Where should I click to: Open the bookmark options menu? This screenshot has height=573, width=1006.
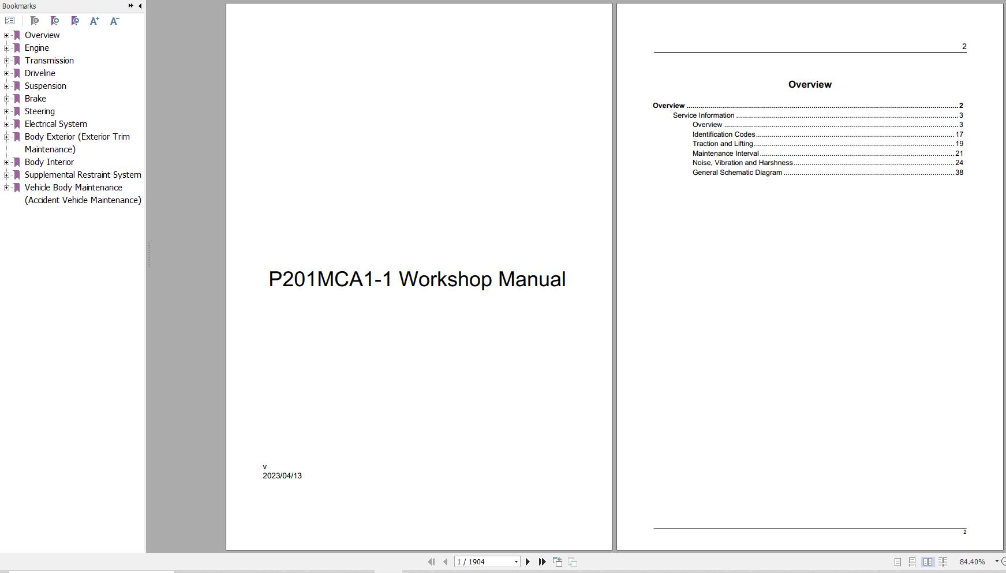point(10,20)
